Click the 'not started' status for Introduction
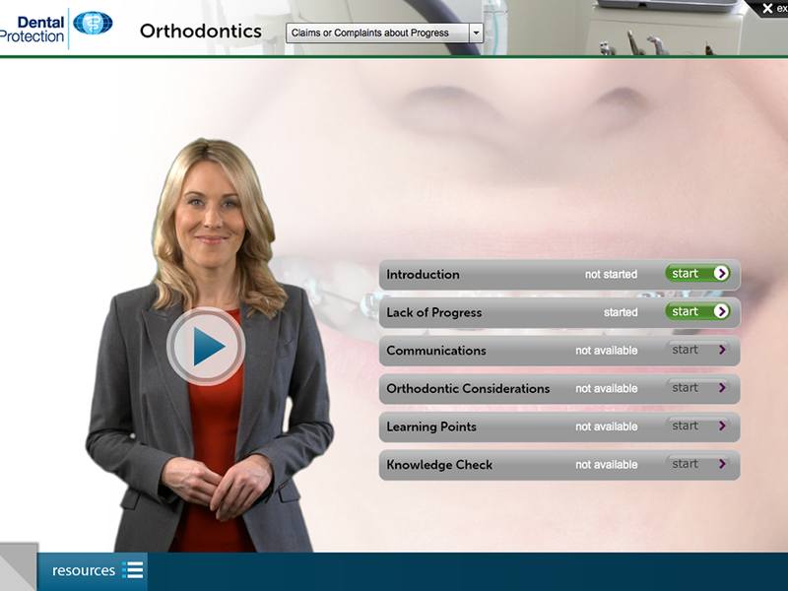The height and width of the screenshot is (591, 788). [x=611, y=275]
